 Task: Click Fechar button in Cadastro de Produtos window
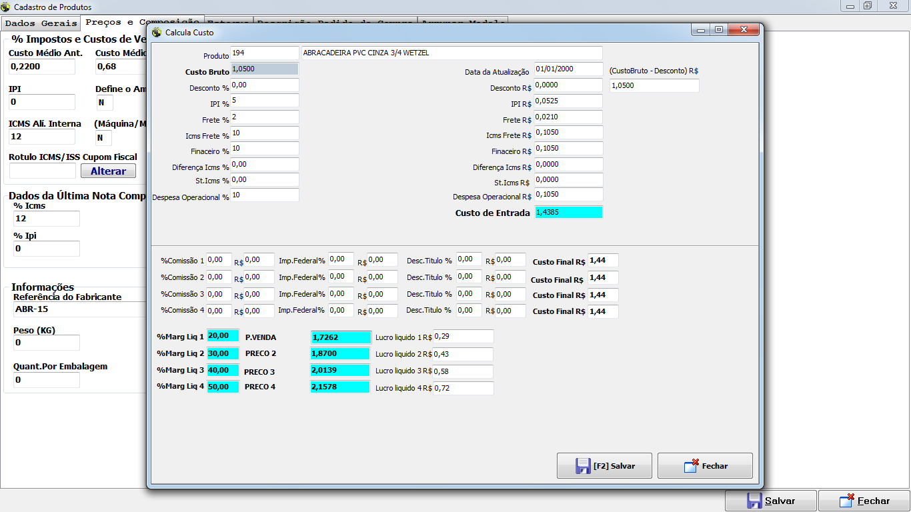[x=864, y=501]
